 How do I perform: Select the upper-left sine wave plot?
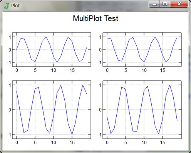[x=52, y=50]
